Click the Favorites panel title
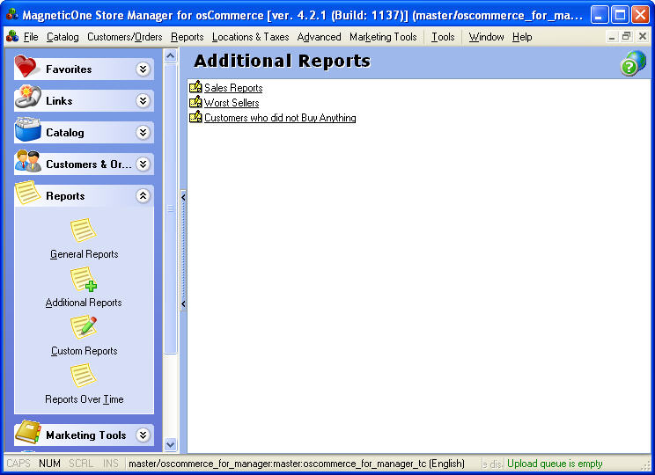Image resolution: width=655 pixels, height=475 pixels. pyautogui.click(x=69, y=69)
